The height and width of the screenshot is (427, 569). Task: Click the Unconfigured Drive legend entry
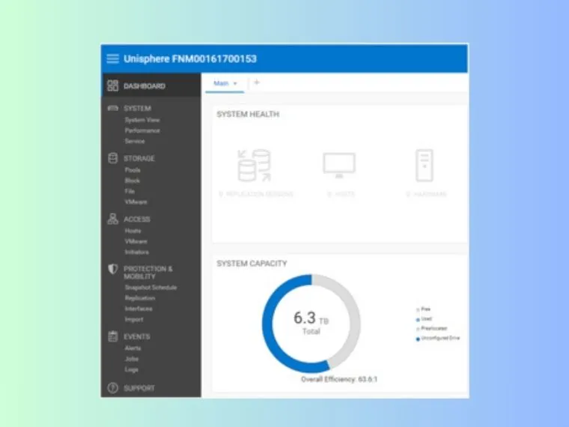pyautogui.click(x=438, y=338)
